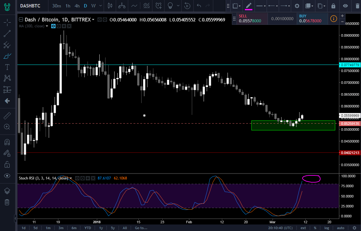Image resolution: width=361 pixels, height=231 pixels.
Task: Open the drawing template dropdown in floating toolbar
Action: [x=237, y=6]
